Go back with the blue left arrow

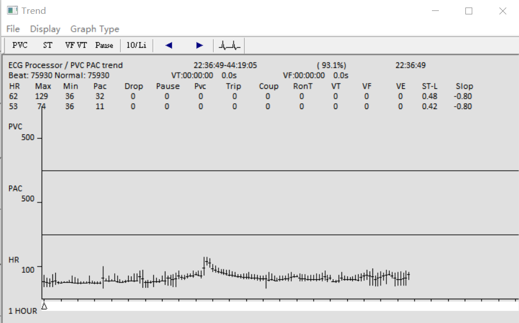(168, 45)
